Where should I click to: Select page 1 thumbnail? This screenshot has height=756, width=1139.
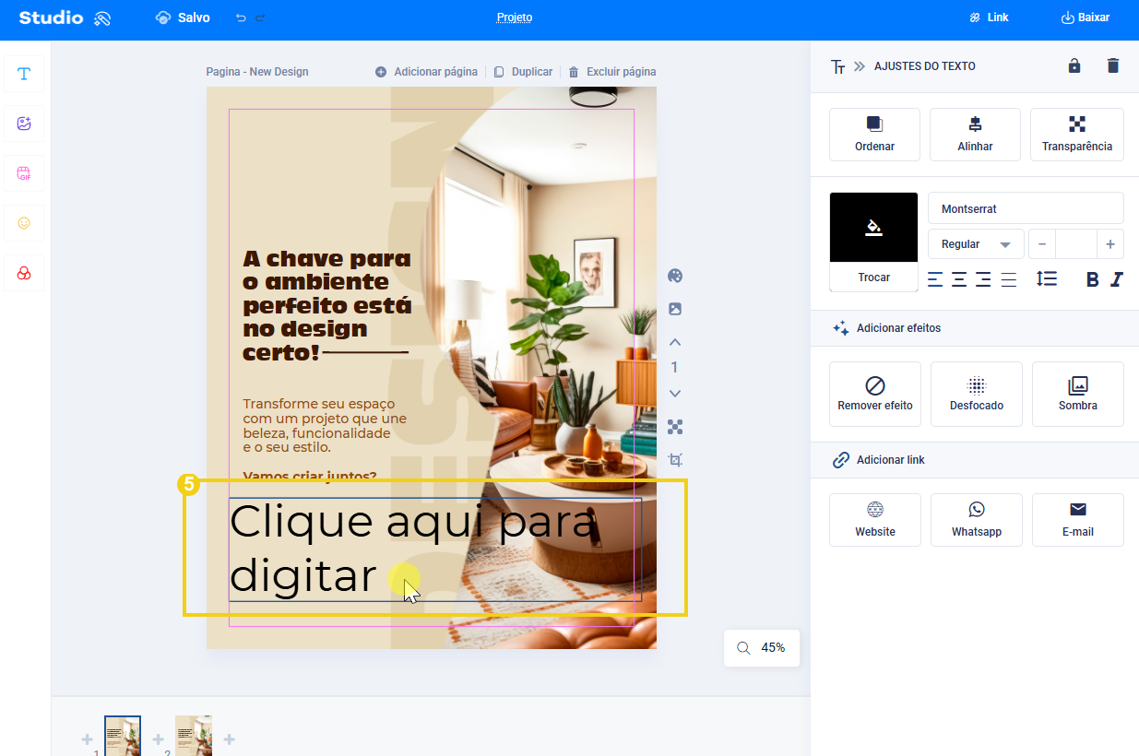click(123, 736)
